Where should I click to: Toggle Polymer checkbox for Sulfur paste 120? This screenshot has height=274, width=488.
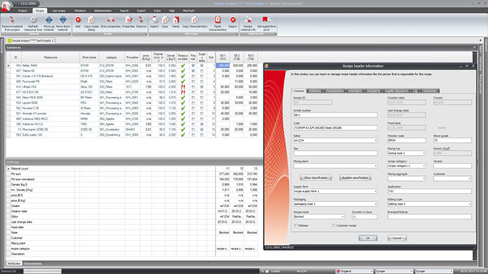pos(193,135)
